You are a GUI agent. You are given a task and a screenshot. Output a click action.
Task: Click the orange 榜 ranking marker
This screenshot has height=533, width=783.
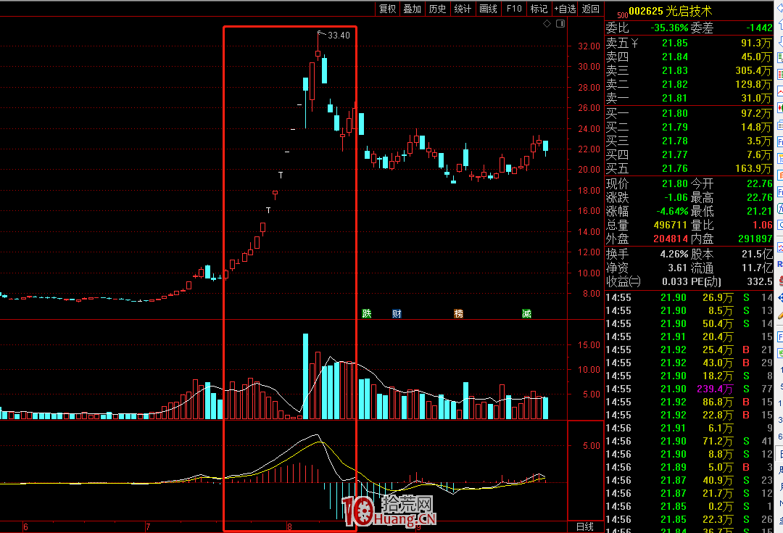[458, 314]
